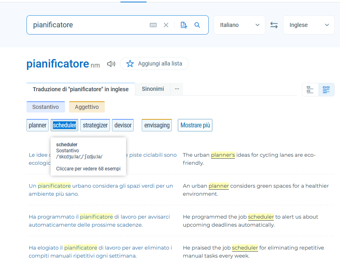Open the virtual keyboard icon
340x260 pixels.
pos(153,25)
